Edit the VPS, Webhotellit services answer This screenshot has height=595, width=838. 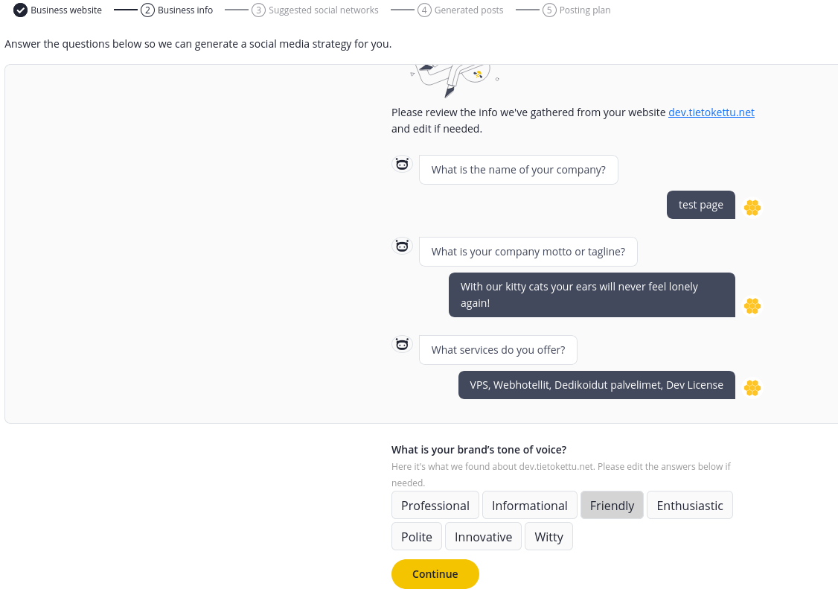click(x=596, y=385)
